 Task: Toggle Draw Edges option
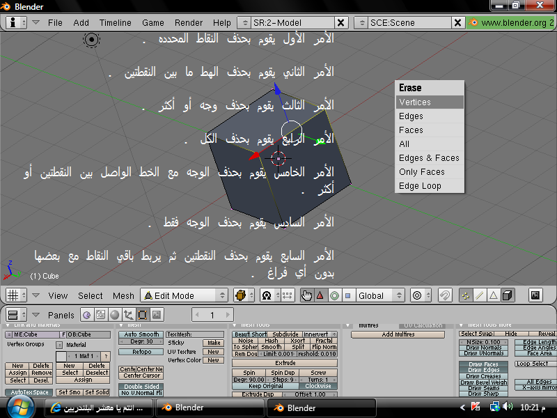coord(483,370)
